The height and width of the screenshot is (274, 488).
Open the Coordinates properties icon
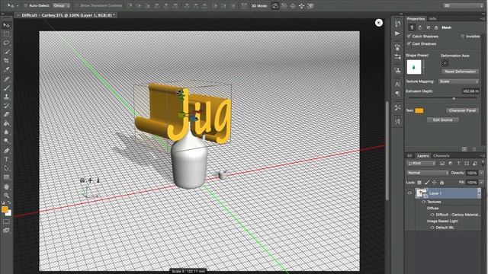pos(436,27)
